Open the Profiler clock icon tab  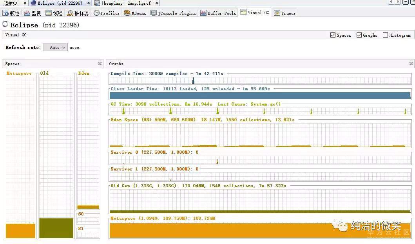coord(97,13)
